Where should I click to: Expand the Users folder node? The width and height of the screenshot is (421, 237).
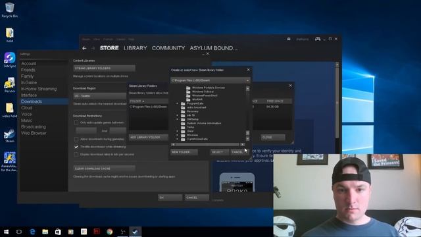tap(177, 131)
